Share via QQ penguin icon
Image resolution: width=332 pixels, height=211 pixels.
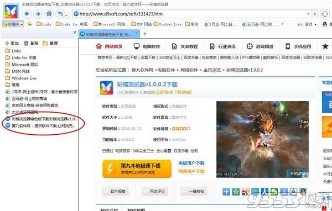pyautogui.click(x=303, y=192)
